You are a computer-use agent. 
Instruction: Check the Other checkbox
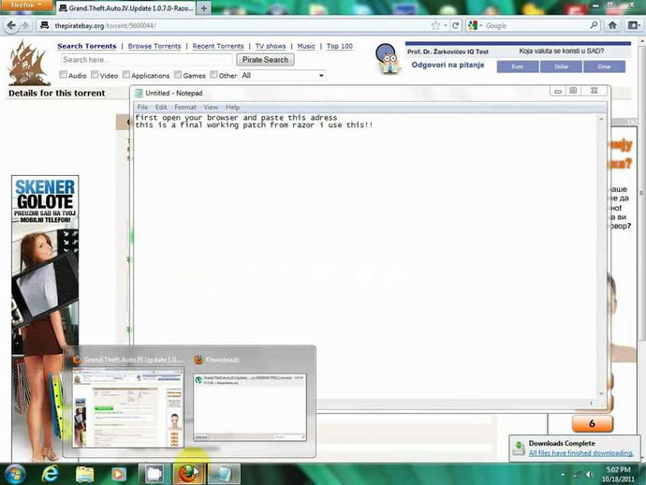[x=213, y=75]
